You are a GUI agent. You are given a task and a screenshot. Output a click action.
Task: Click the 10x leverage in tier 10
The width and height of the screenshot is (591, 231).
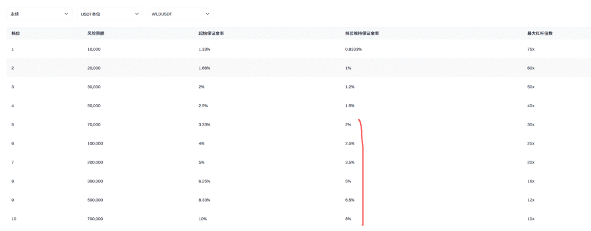pyautogui.click(x=531, y=218)
